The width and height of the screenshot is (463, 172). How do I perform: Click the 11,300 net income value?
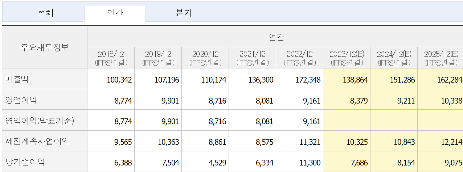point(310,163)
